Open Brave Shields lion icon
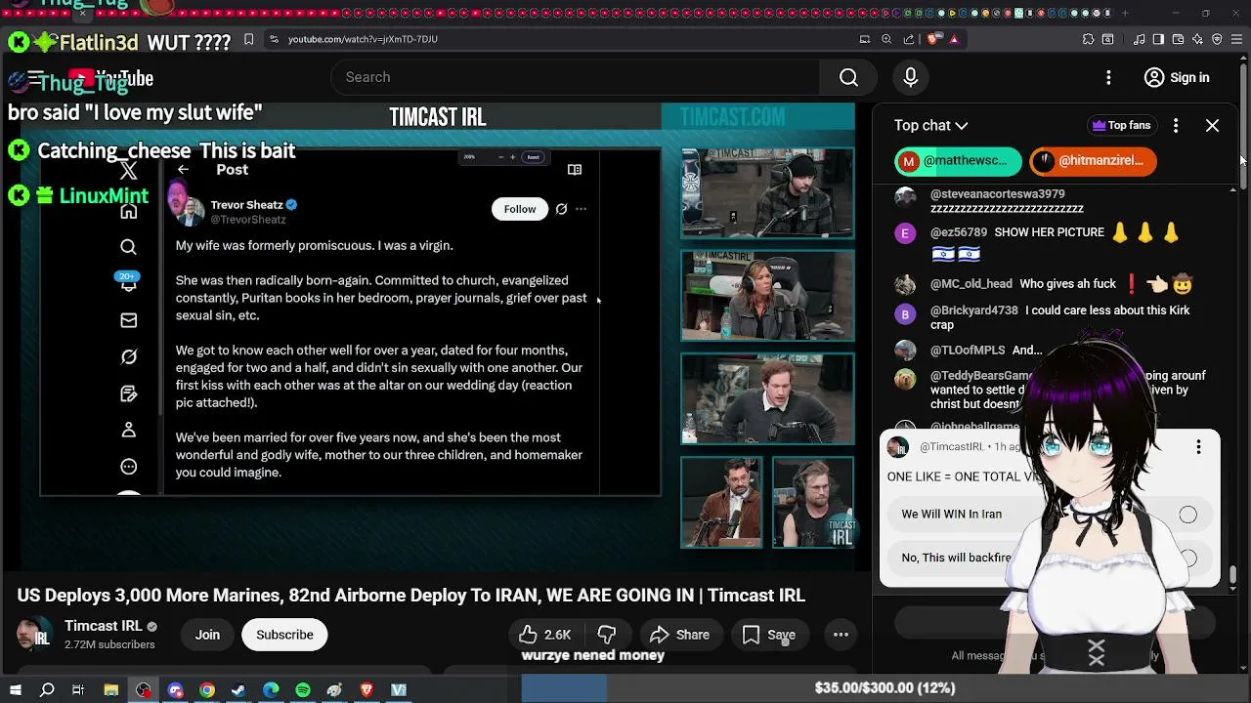This screenshot has width=1251, height=703. point(933,39)
